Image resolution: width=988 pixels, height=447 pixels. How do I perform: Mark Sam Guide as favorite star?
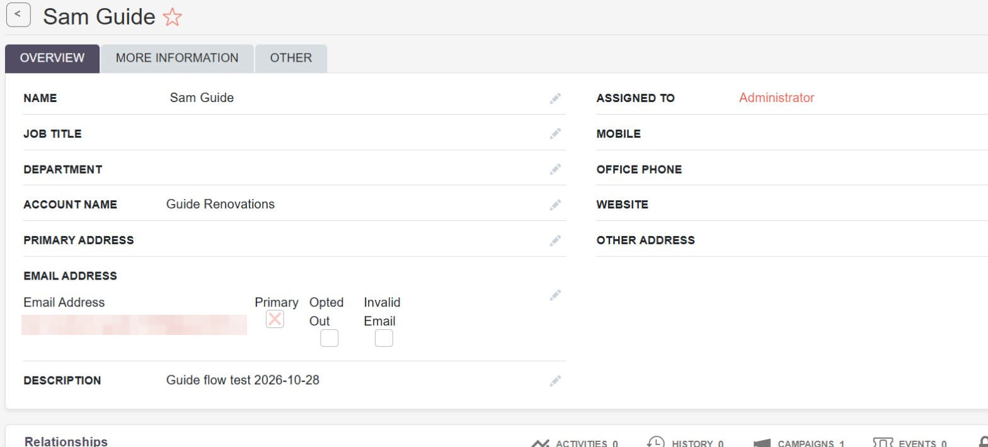[x=172, y=17]
